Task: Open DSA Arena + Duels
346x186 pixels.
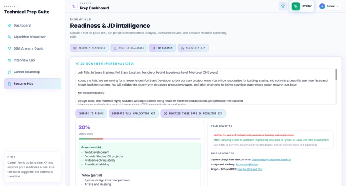Action: (33, 49)
